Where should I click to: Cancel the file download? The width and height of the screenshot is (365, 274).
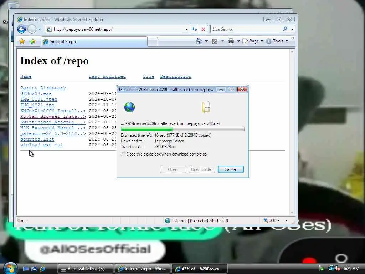point(231,169)
